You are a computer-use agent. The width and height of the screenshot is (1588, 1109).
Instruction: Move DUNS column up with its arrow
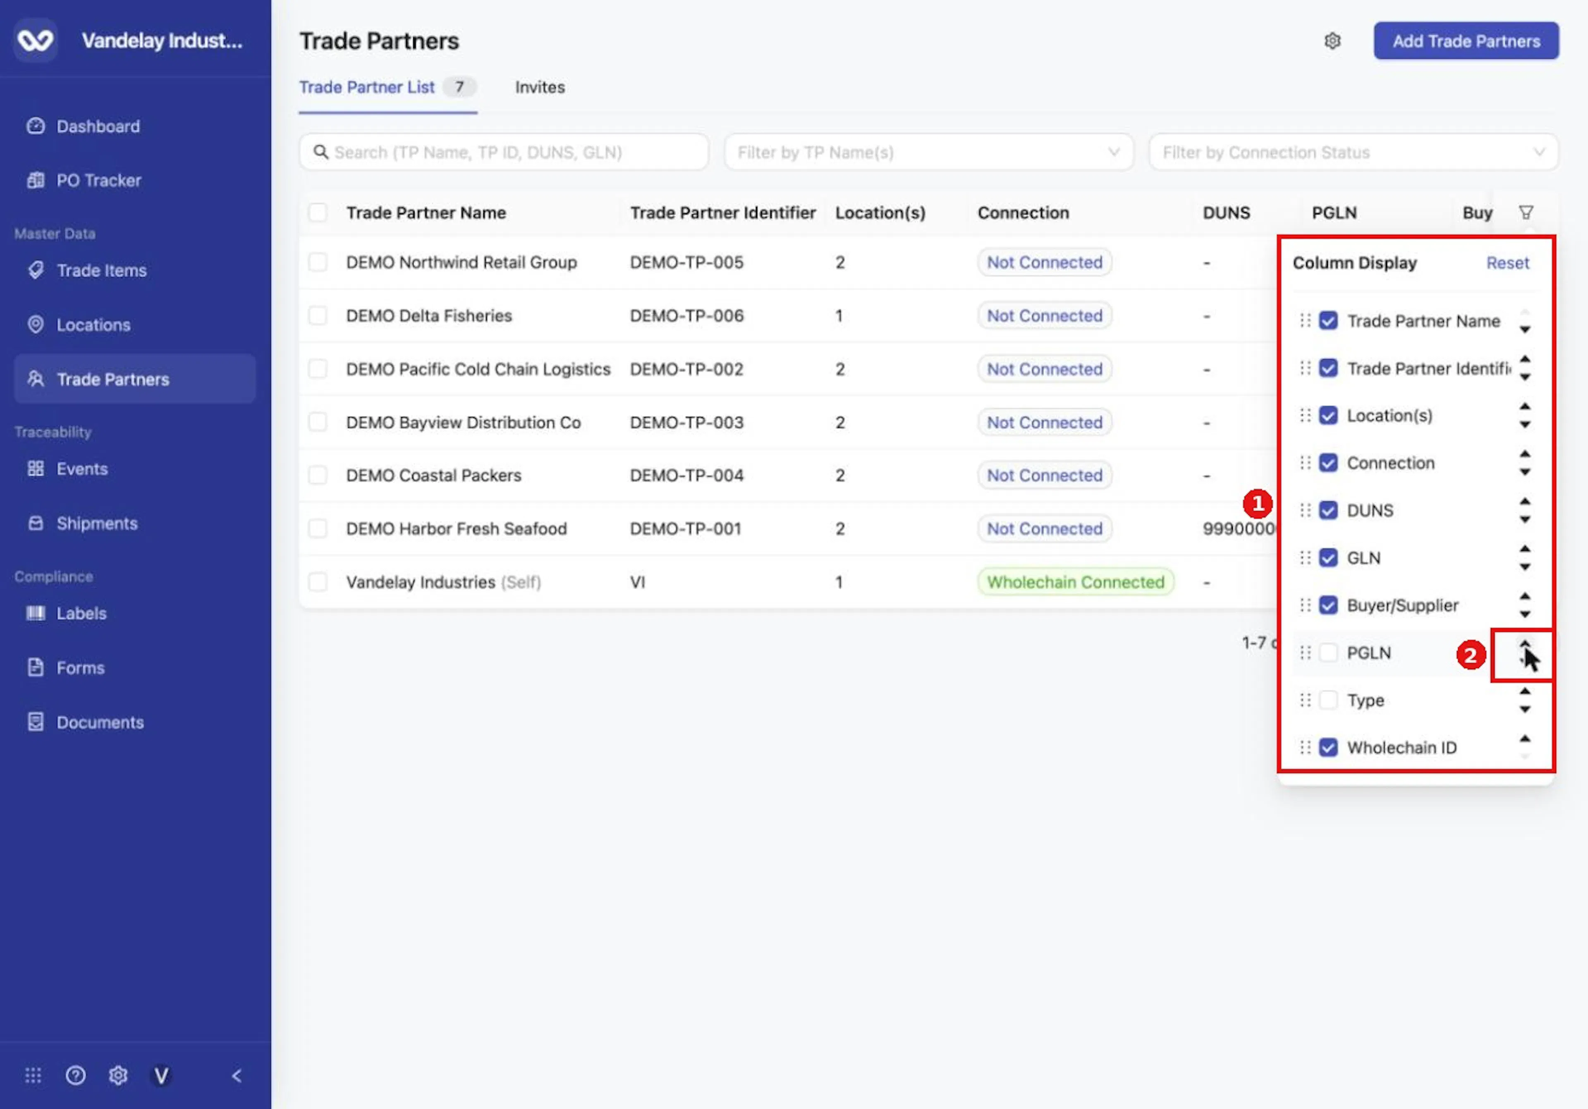1524,501
